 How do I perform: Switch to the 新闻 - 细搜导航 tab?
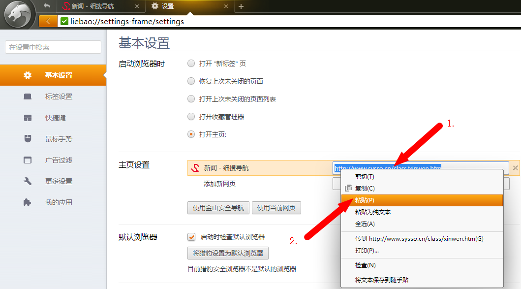click(100, 6)
